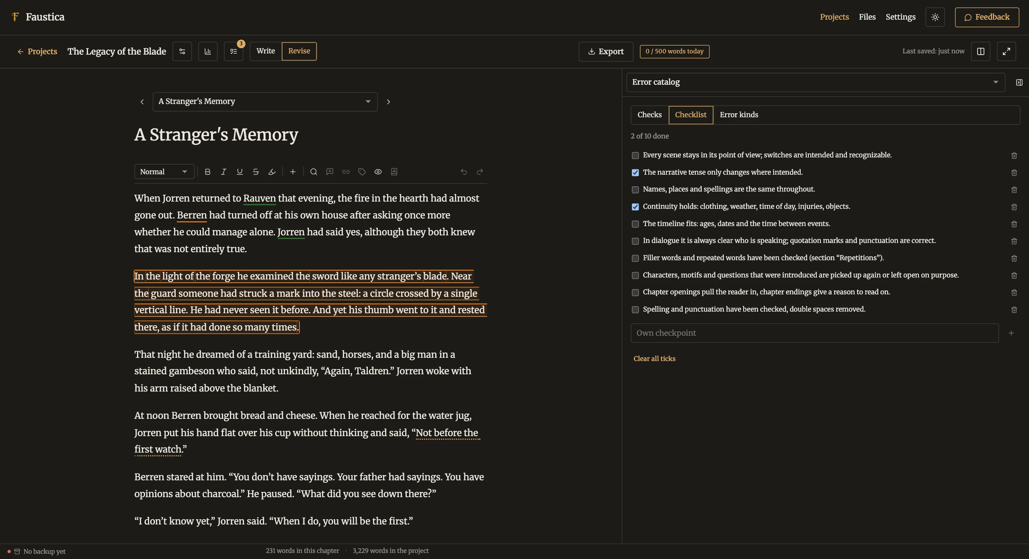Collapse the side panel icon beside Error catalog
The width and height of the screenshot is (1029, 559).
(1019, 82)
